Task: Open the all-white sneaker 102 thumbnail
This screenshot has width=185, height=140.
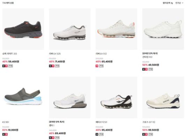Action: coord(163,29)
